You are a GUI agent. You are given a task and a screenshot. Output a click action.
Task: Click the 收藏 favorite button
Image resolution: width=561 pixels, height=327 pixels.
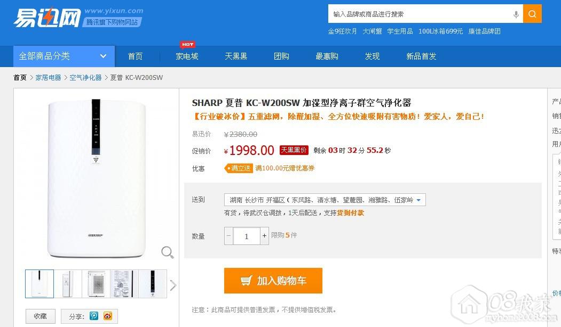click(x=41, y=316)
